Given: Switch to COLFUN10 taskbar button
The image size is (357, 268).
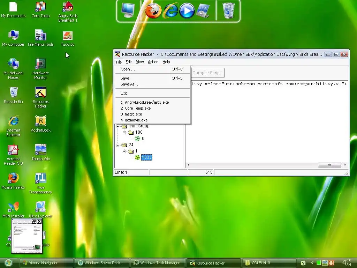Looking at the screenshot, I should click(269, 263).
